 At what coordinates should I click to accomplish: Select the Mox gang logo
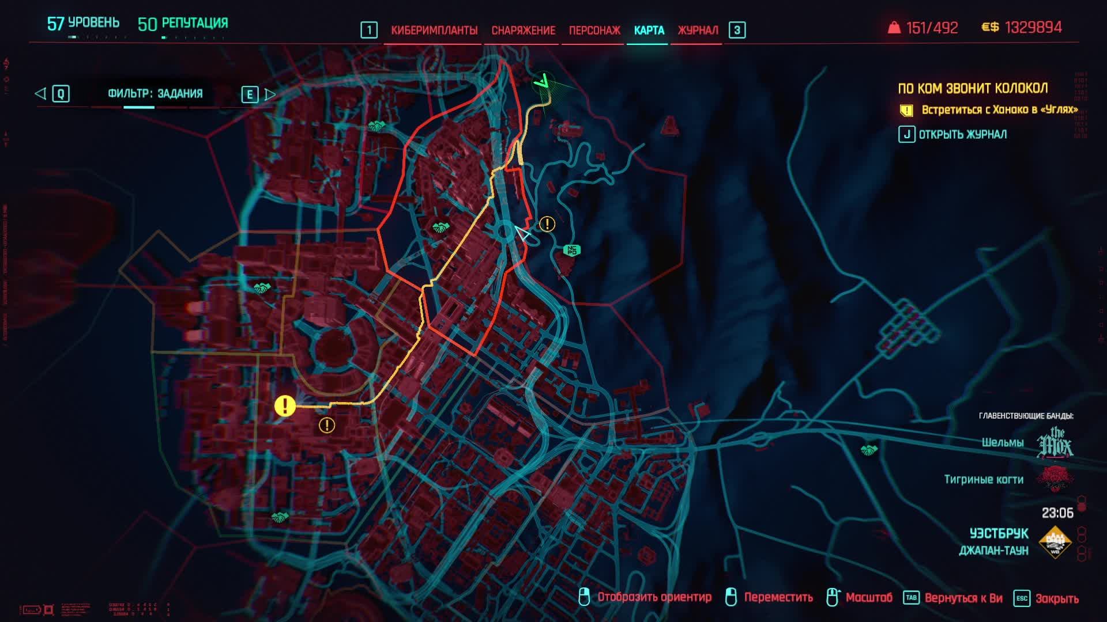(1055, 443)
